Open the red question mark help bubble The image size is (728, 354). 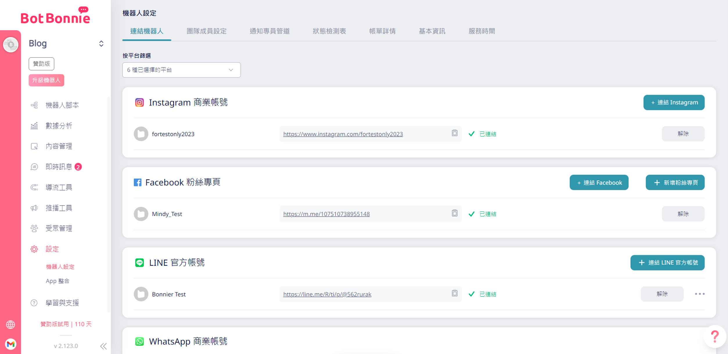tap(715, 337)
